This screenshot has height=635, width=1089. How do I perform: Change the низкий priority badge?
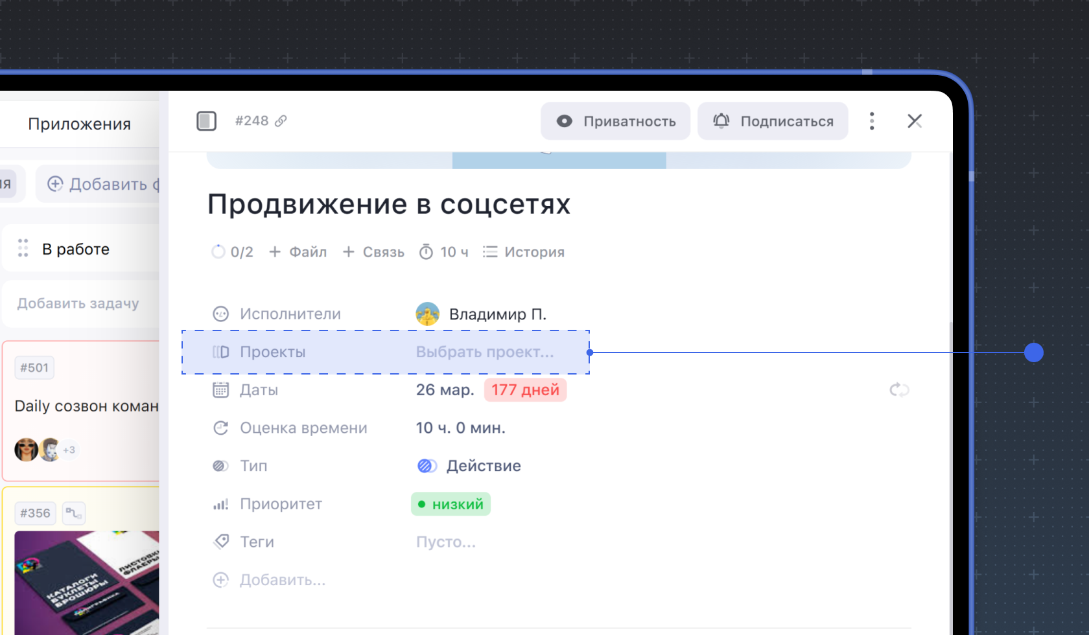click(451, 504)
